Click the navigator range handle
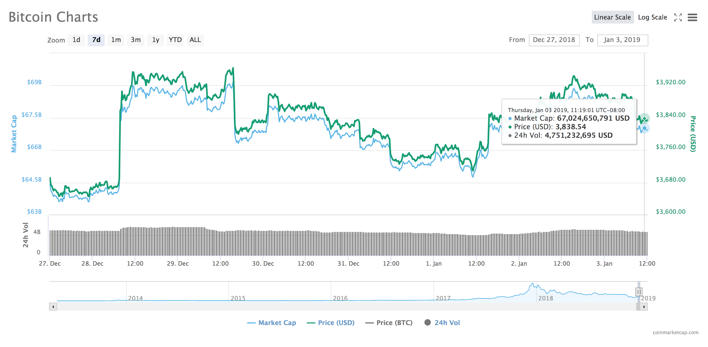The height and width of the screenshot is (347, 708). [638, 292]
